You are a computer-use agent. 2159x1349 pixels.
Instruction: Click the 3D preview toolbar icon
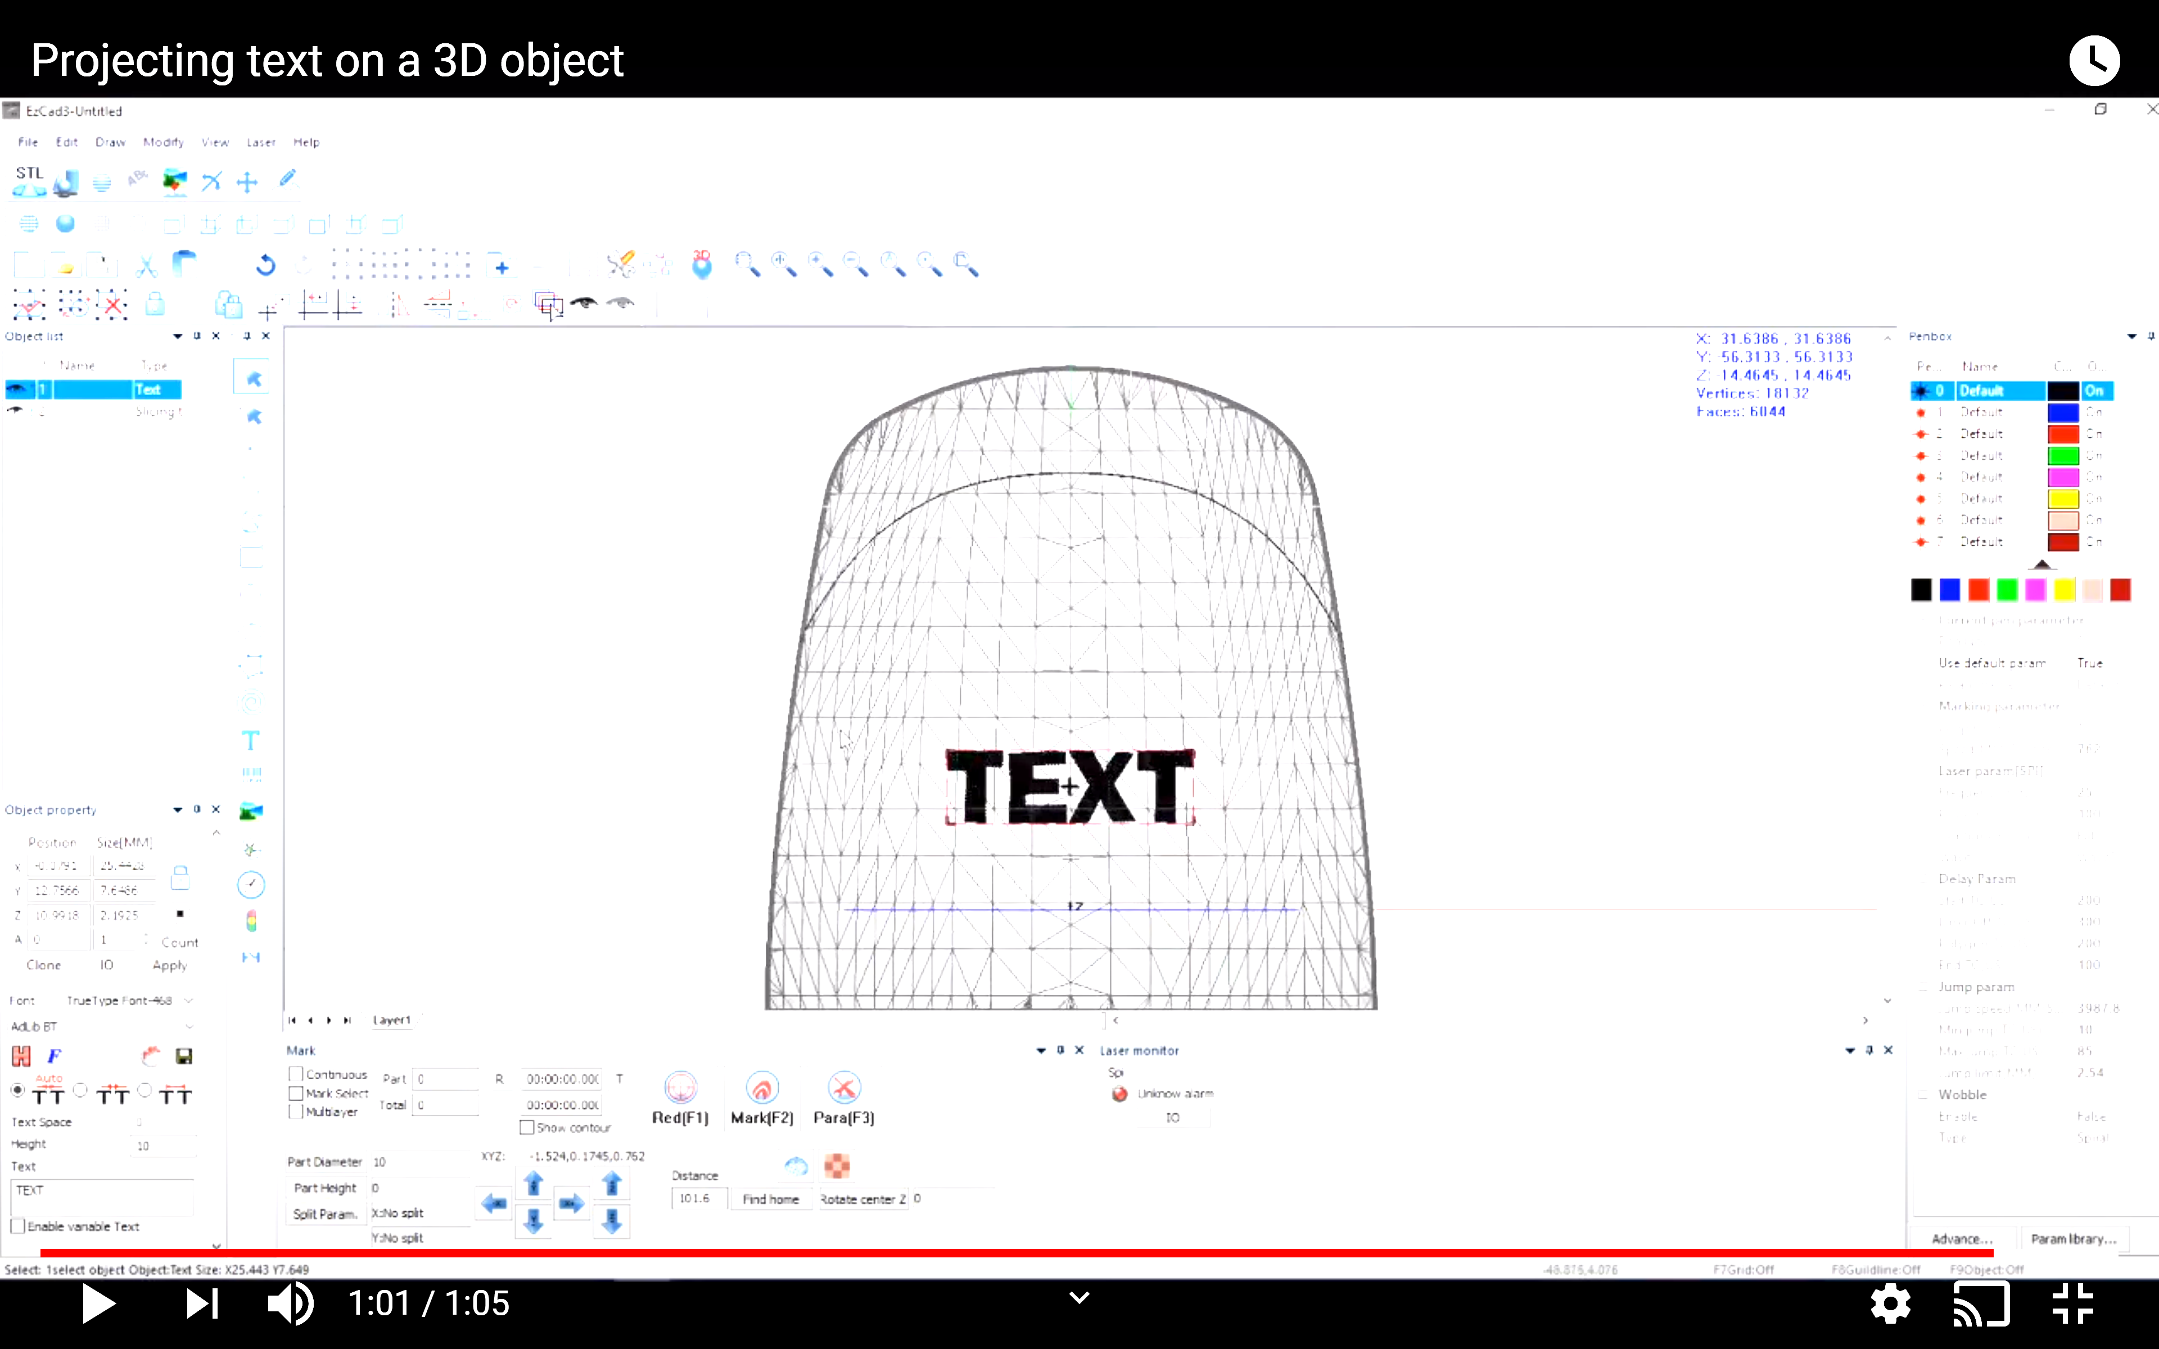pyautogui.click(x=702, y=264)
